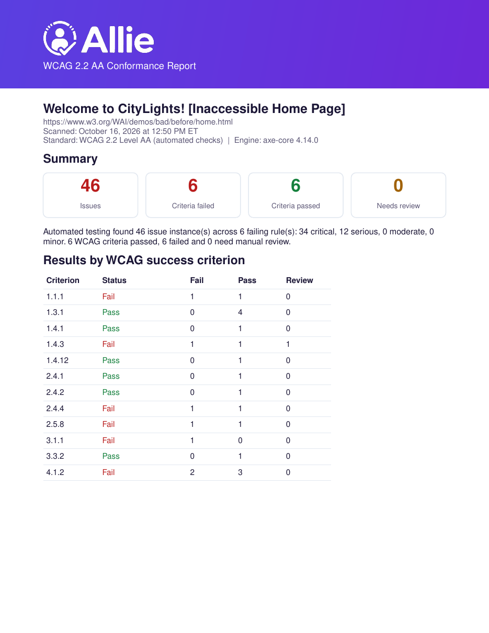Click the Fail status for 2.5.8
The height and width of the screenshot is (633, 489).
108,424
